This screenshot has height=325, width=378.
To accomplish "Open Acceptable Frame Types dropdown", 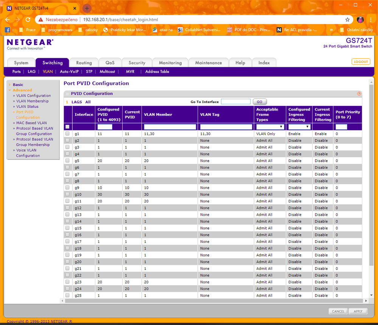I will coord(270,127).
